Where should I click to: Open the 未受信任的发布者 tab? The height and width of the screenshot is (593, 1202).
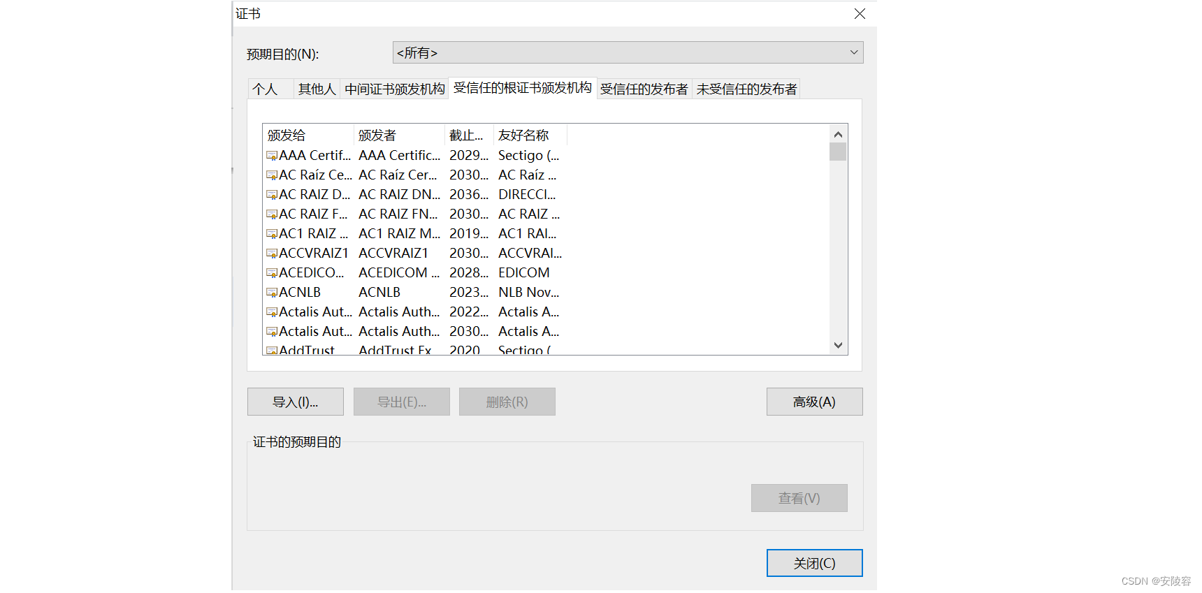pos(746,89)
